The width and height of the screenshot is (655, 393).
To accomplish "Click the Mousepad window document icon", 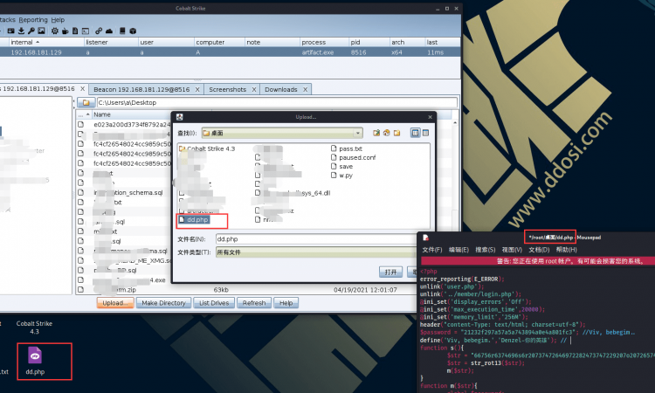I will tap(425, 238).
